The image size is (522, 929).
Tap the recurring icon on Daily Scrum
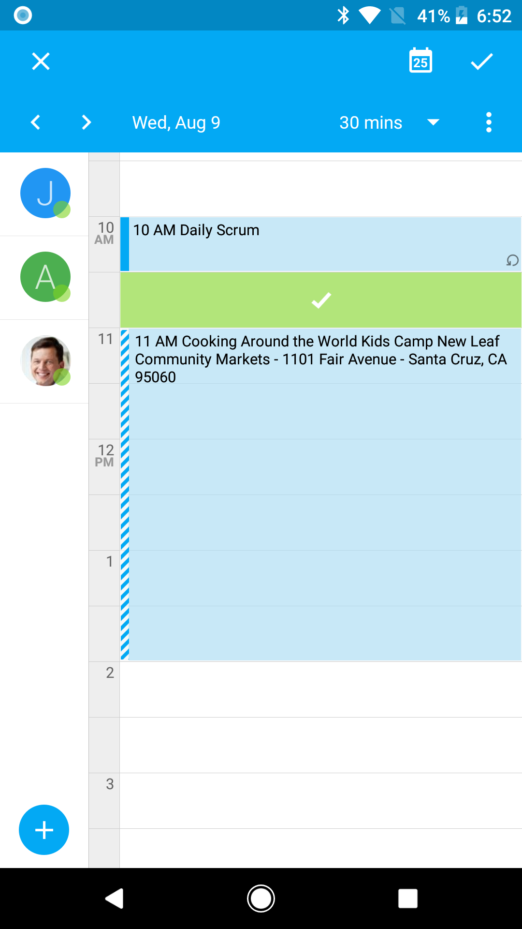512,260
